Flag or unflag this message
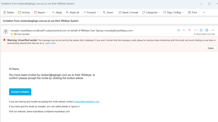This screenshot has height=122, width=218. tap(172, 13)
